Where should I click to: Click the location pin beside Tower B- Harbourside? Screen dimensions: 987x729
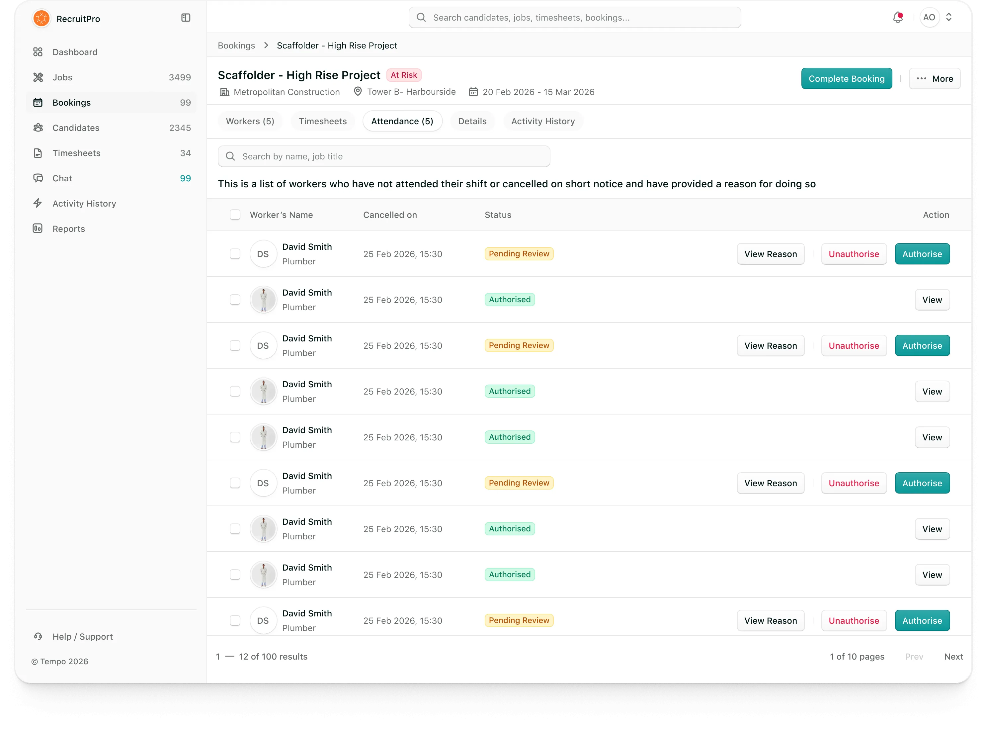358,91
